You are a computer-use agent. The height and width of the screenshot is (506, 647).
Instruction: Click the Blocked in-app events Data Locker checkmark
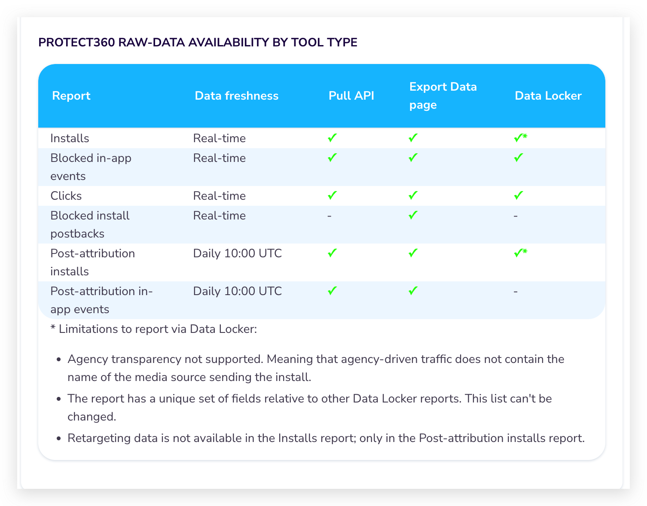(517, 158)
